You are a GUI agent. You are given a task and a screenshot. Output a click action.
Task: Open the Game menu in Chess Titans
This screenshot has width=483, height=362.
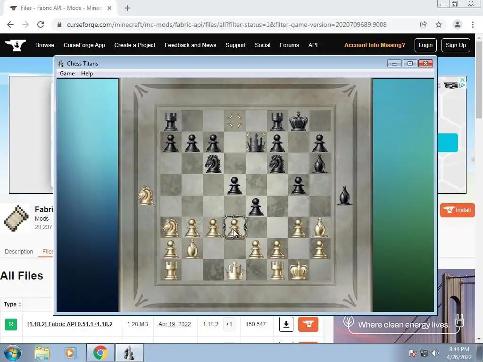coord(67,73)
